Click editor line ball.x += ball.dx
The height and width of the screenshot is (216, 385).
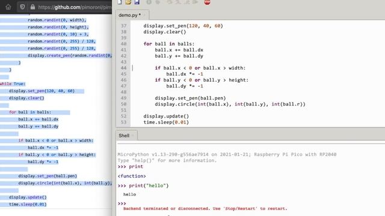(x=179, y=50)
